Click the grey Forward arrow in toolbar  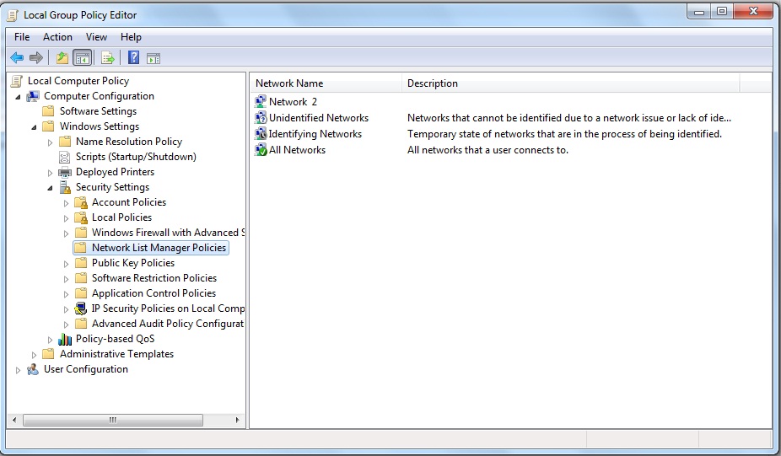click(x=36, y=58)
